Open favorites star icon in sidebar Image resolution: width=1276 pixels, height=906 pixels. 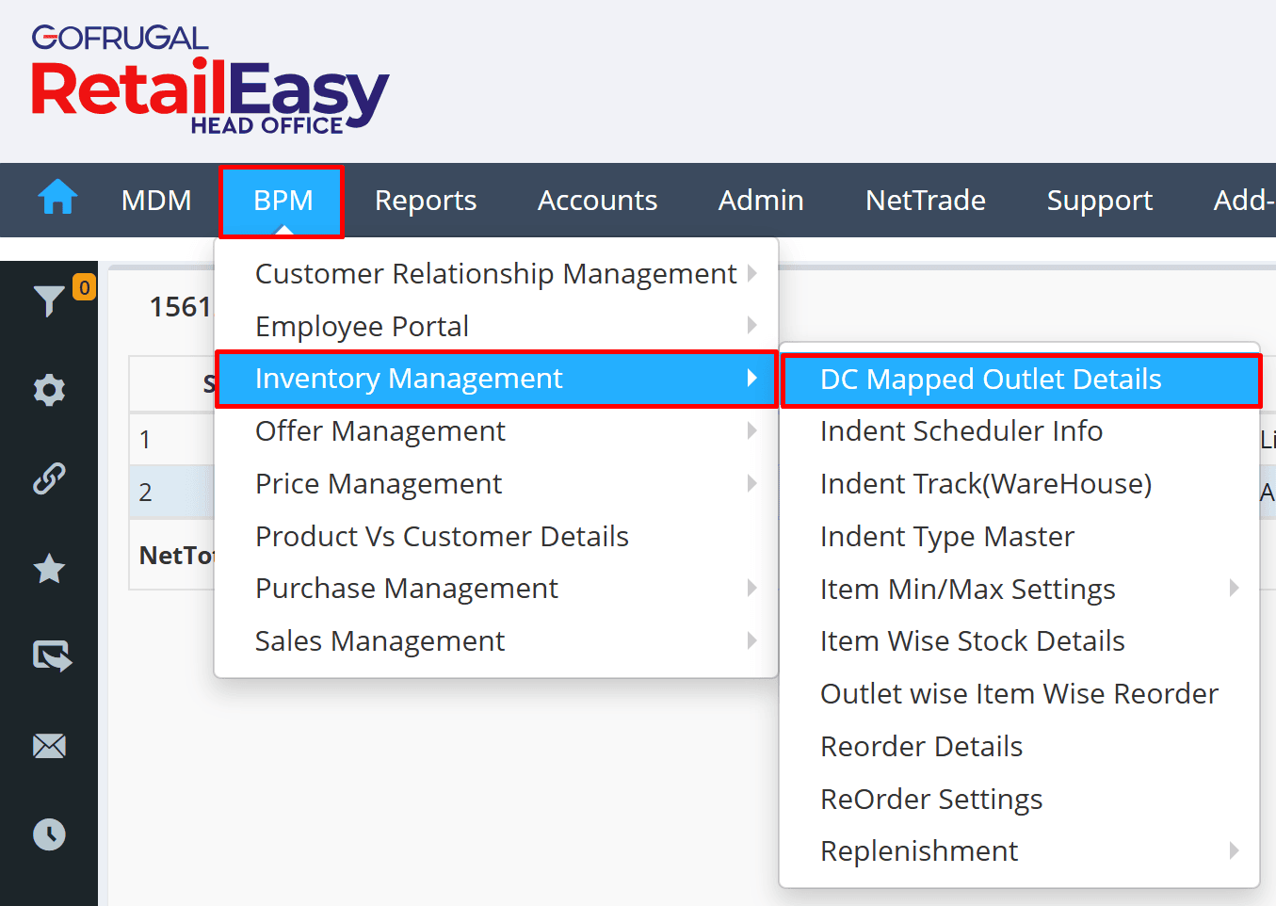49,569
